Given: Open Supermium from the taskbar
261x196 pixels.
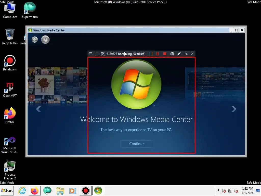Looking at the screenshot, I should (x=47, y=190).
